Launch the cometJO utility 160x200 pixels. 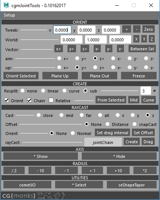27,185
